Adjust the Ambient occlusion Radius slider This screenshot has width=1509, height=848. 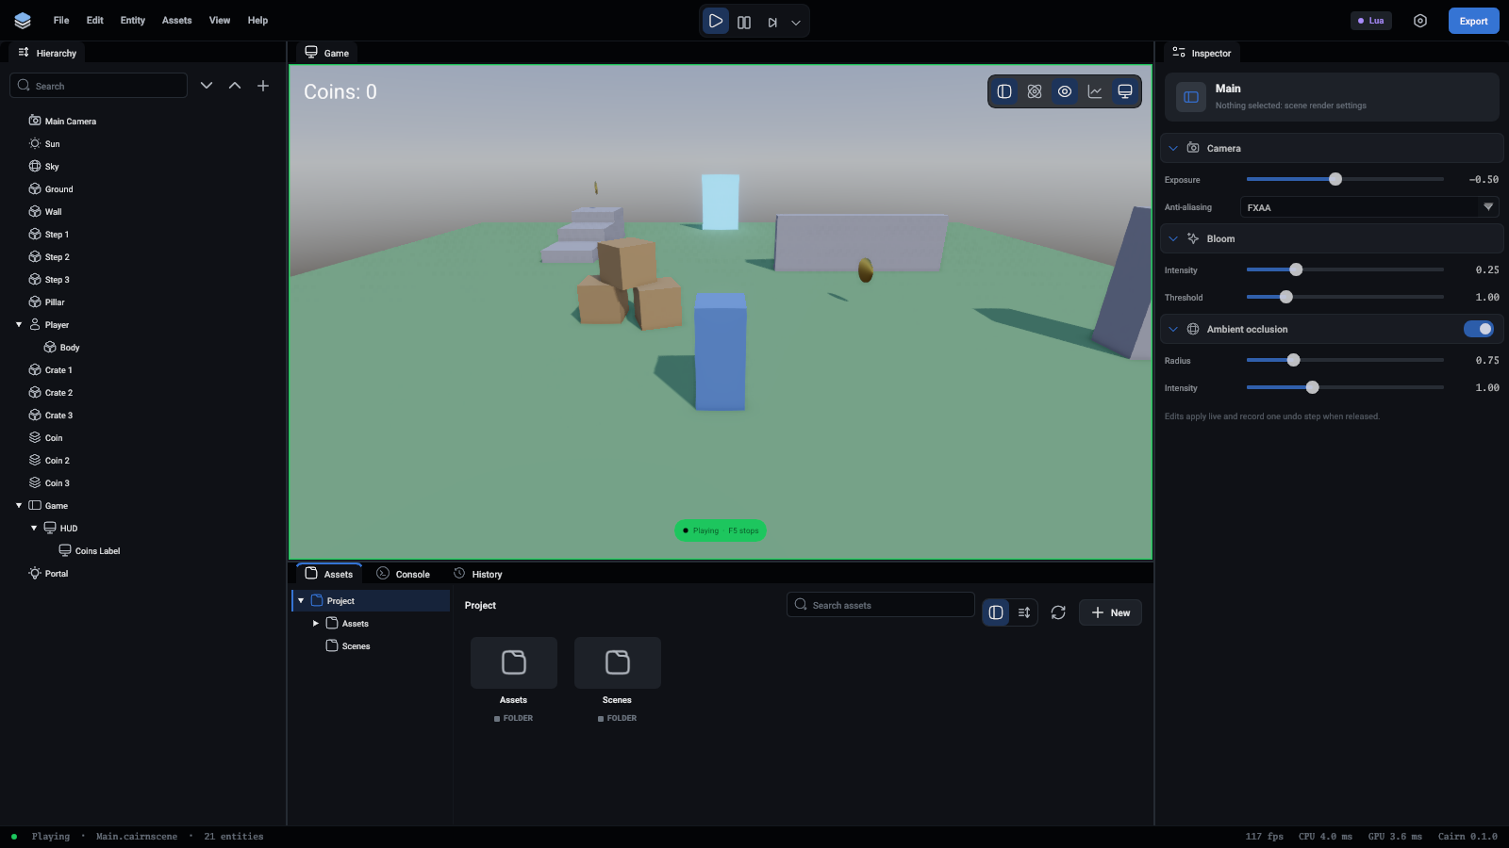1345,360
